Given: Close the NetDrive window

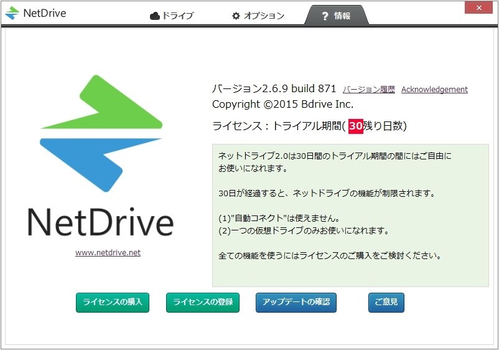Looking at the screenshot, I should click(479, 7).
